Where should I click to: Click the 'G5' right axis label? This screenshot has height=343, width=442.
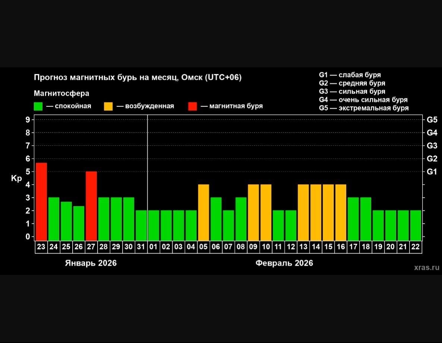[432, 120]
